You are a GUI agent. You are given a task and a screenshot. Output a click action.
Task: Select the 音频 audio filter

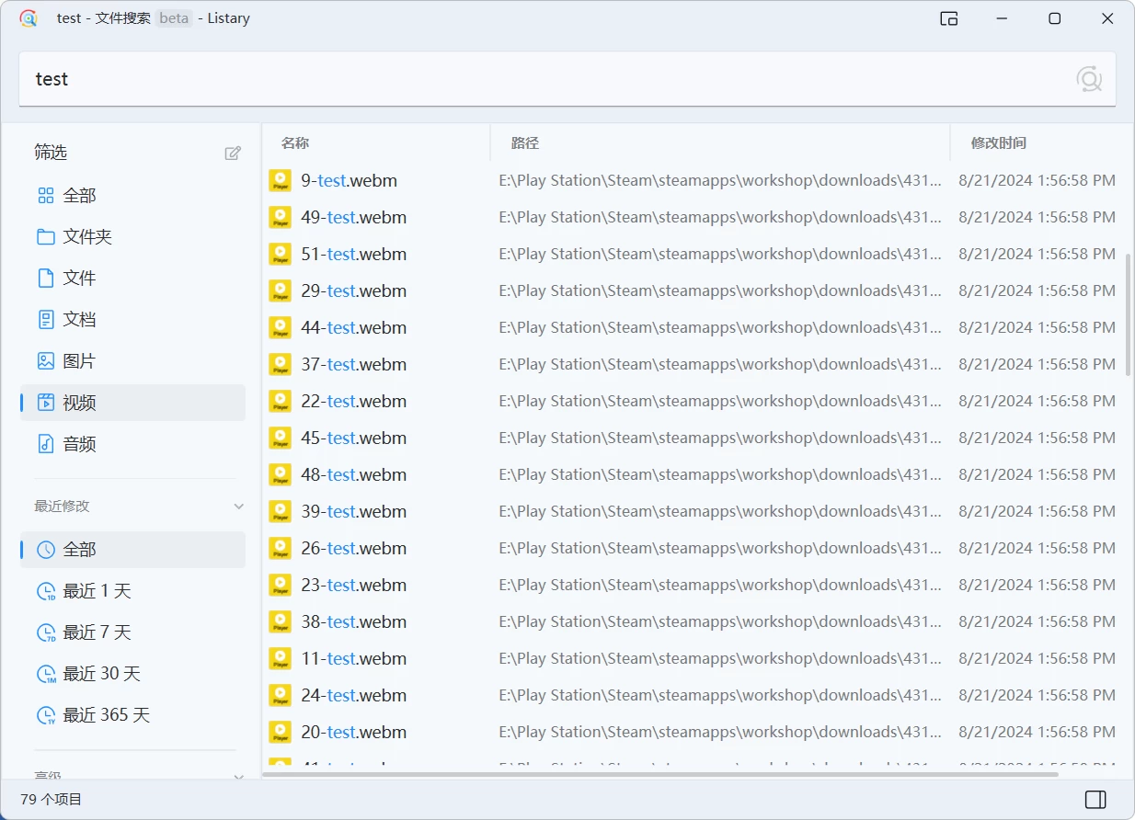(x=132, y=444)
